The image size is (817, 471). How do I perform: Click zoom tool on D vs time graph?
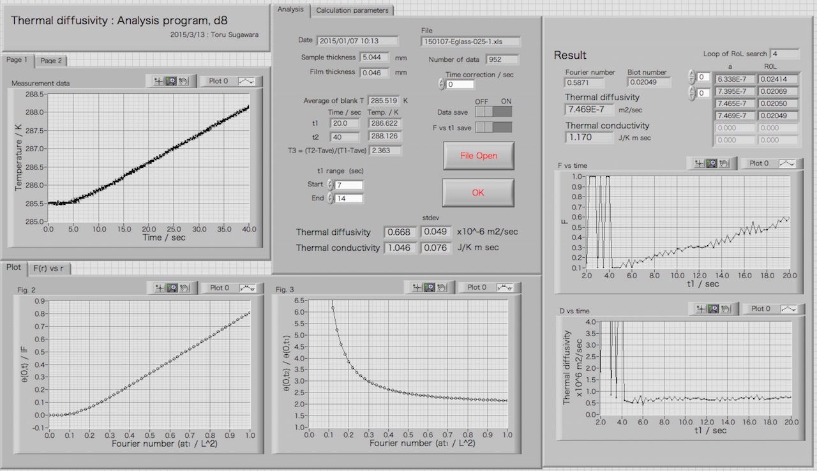click(713, 309)
